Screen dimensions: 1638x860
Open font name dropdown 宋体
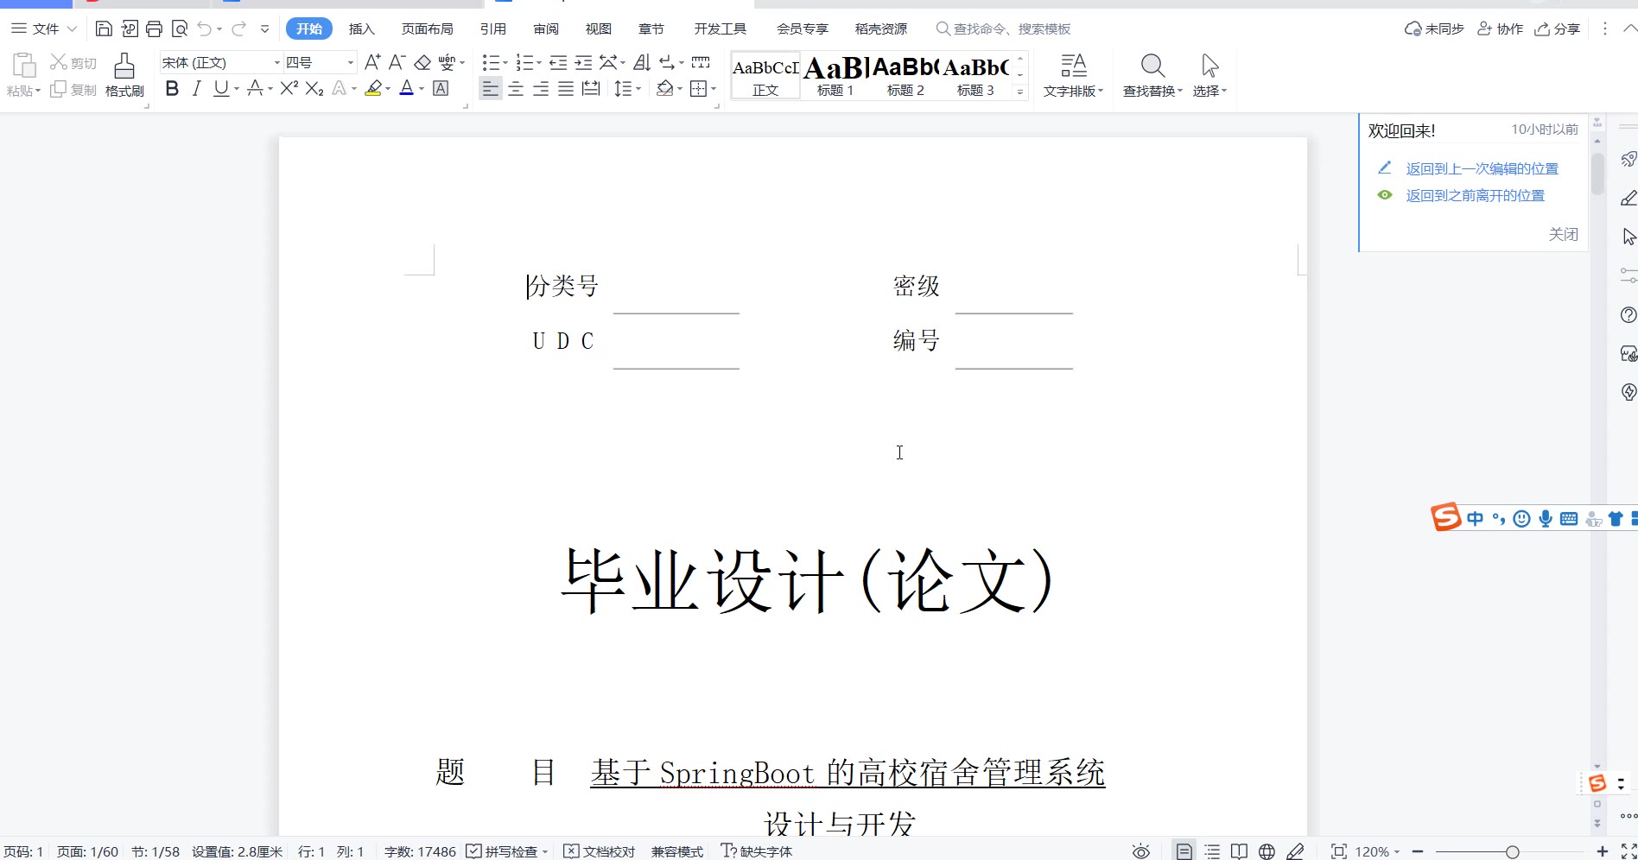(x=276, y=63)
